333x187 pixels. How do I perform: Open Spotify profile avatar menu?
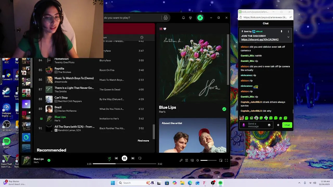200,18
